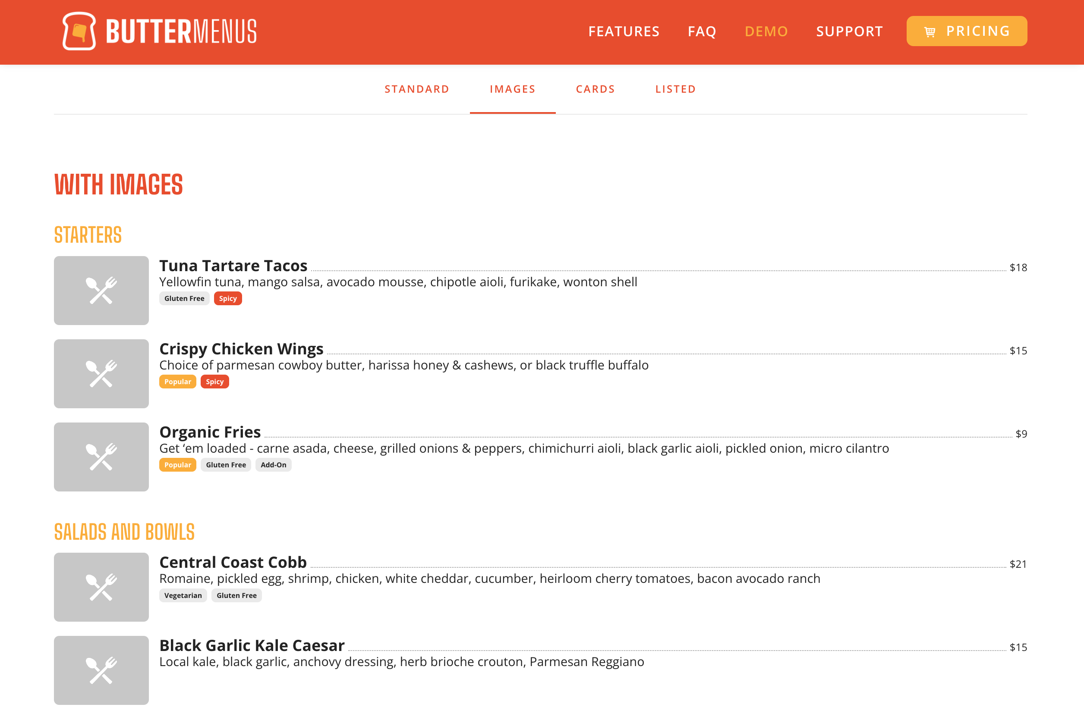Click the utensils placeholder icon for Central Coast Cobb

click(x=101, y=587)
